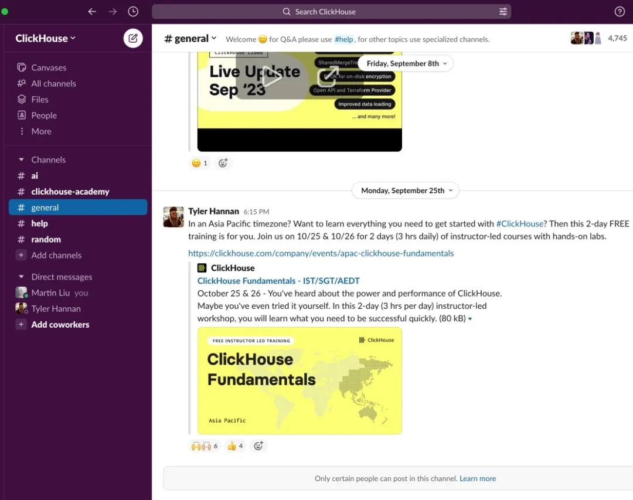The width and height of the screenshot is (633, 500).
Task: Click Learn more about posting permissions
Action: (478, 478)
